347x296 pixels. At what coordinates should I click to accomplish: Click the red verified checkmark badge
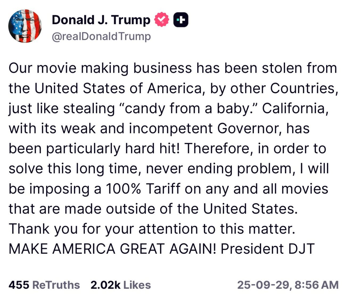[162, 20]
